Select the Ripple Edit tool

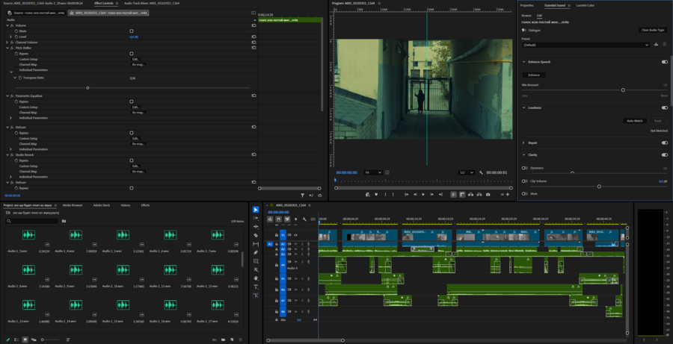[256, 227]
